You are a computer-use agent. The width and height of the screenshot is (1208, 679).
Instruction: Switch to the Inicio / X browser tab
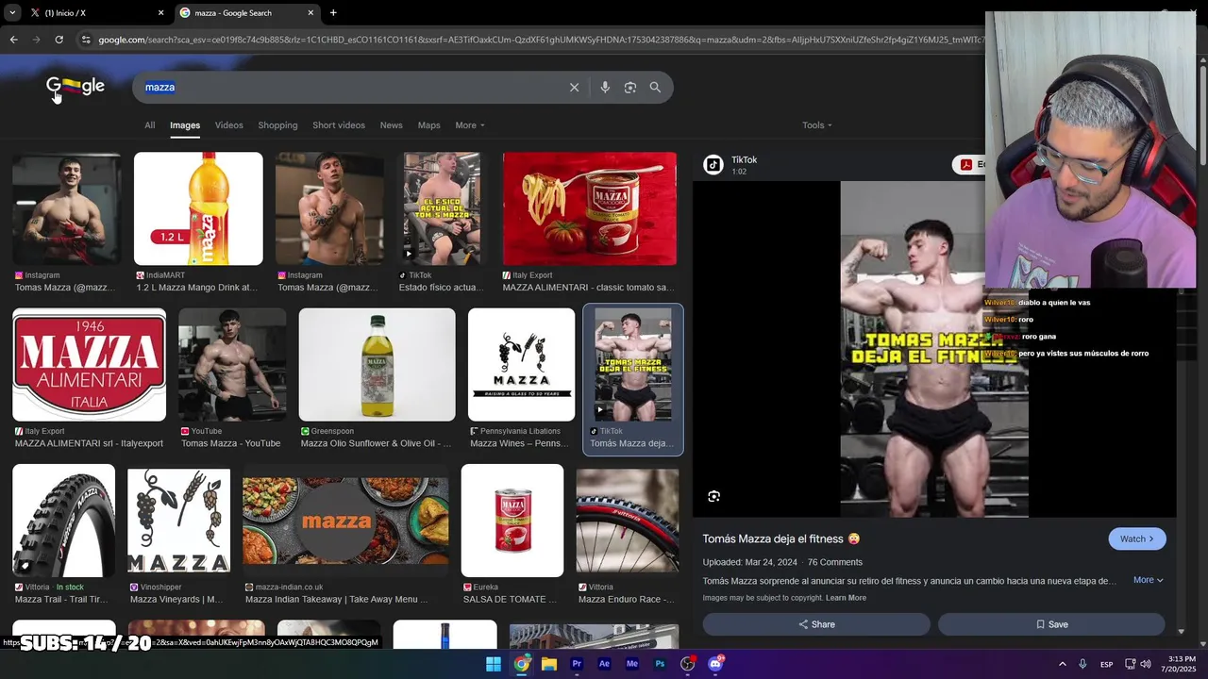pyautogui.click(x=94, y=12)
